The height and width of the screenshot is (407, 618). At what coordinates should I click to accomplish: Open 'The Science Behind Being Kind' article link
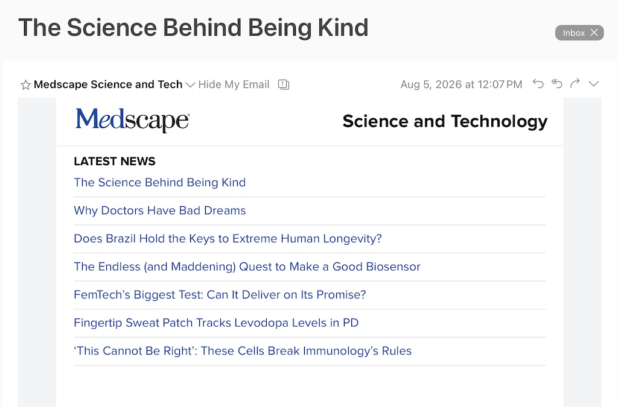pyautogui.click(x=159, y=182)
